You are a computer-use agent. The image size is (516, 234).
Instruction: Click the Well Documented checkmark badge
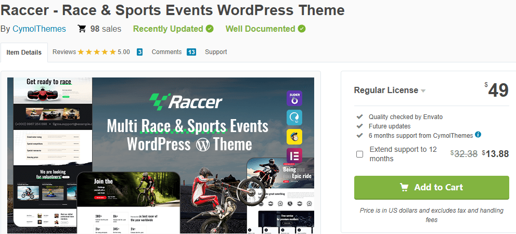point(302,29)
